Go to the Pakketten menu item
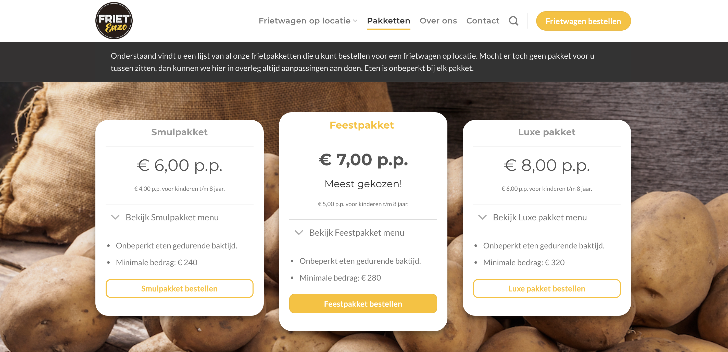The image size is (728, 352). [x=388, y=21]
